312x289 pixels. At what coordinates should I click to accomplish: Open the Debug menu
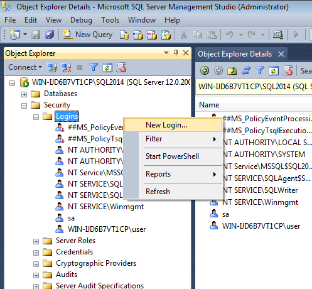click(x=81, y=20)
